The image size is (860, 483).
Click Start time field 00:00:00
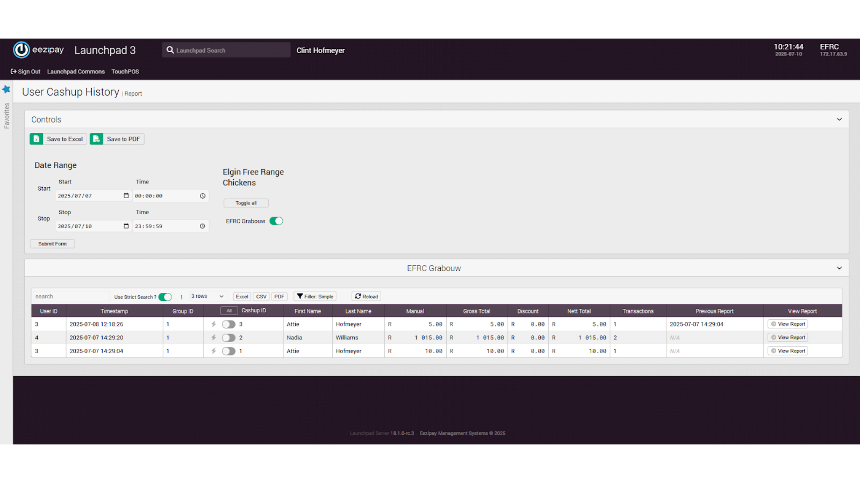coord(171,196)
